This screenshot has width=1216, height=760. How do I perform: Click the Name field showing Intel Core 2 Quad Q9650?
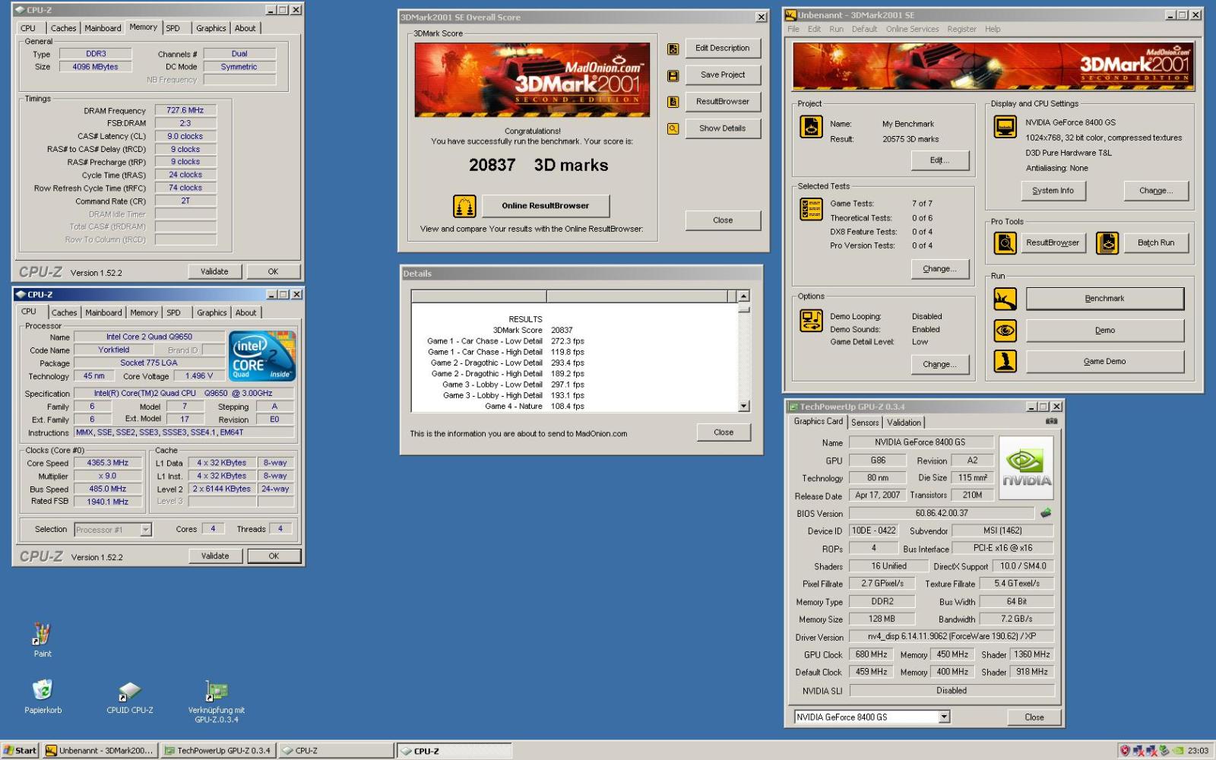[x=149, y=337]
